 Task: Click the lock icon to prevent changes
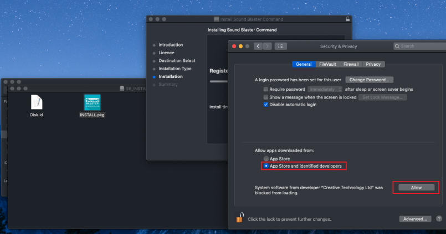pyautogui.click(x=240, y=219)
